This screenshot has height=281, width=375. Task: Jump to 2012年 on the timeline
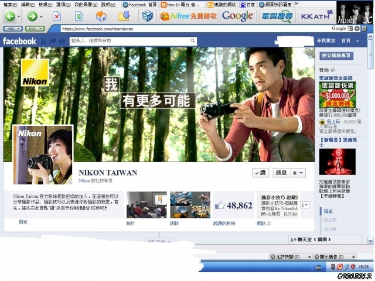(x=330, y=220)
